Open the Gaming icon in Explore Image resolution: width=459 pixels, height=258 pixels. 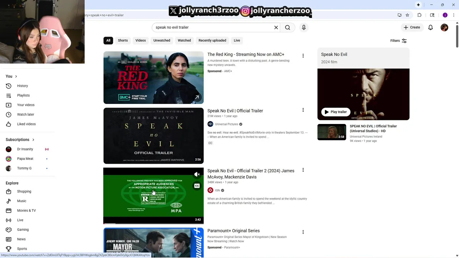pyautogui.click(x=9, y=230)
